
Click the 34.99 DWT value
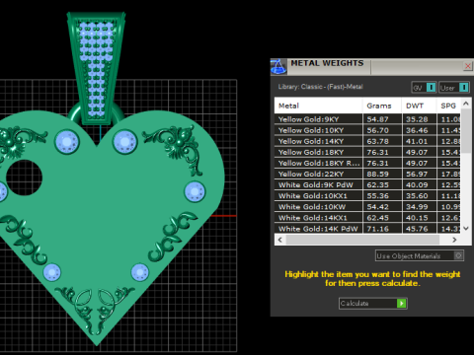pos(417,207)
